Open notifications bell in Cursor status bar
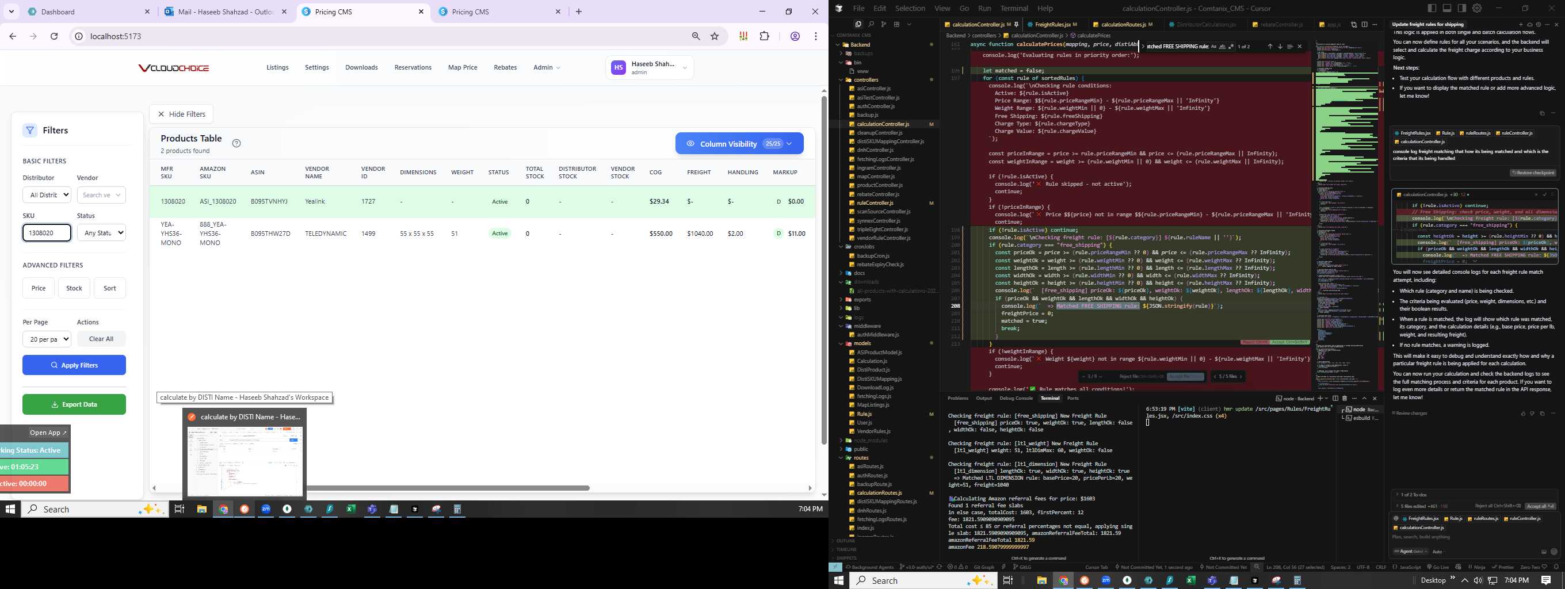Screen dimensions: 1565x589 pos(1556,567)
